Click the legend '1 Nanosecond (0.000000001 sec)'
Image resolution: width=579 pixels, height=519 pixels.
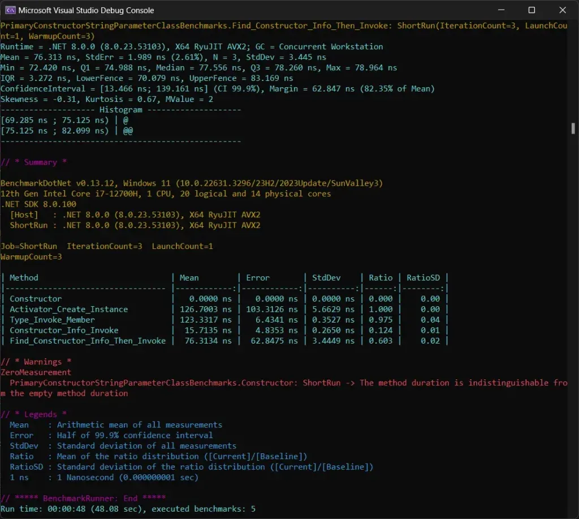coord(128,477)
